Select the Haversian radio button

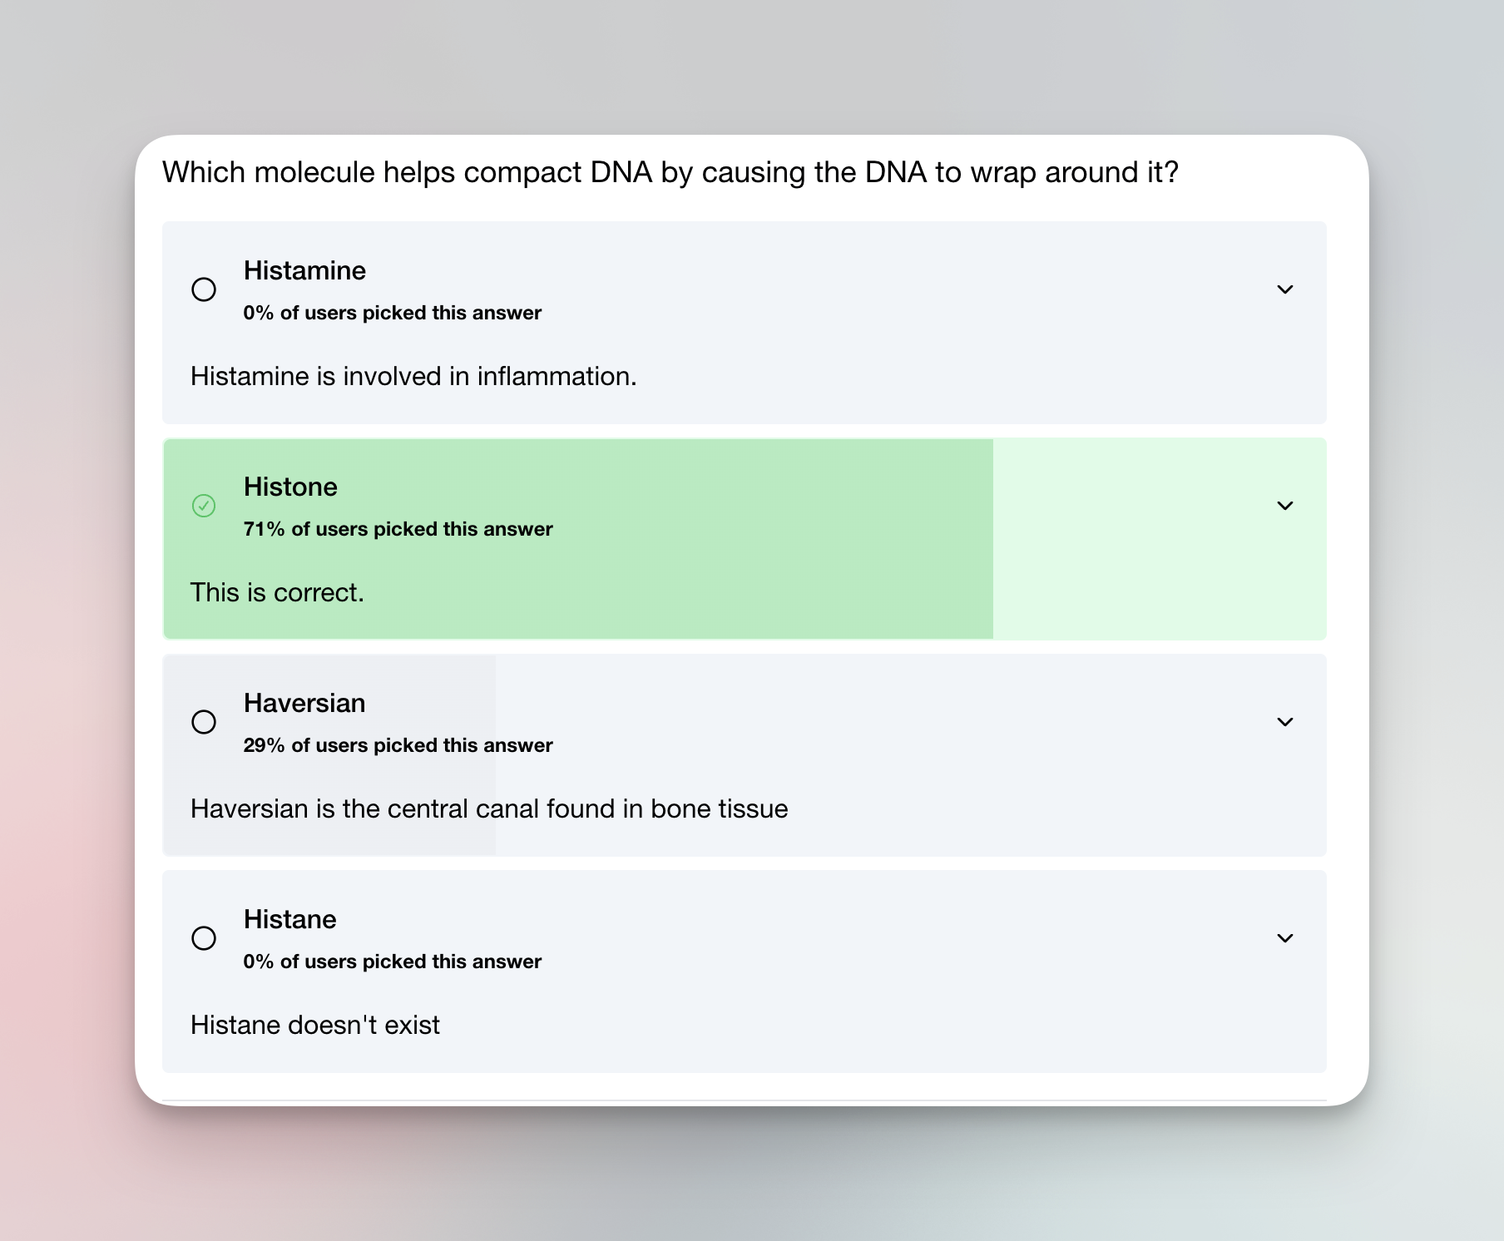pos(204,722)
